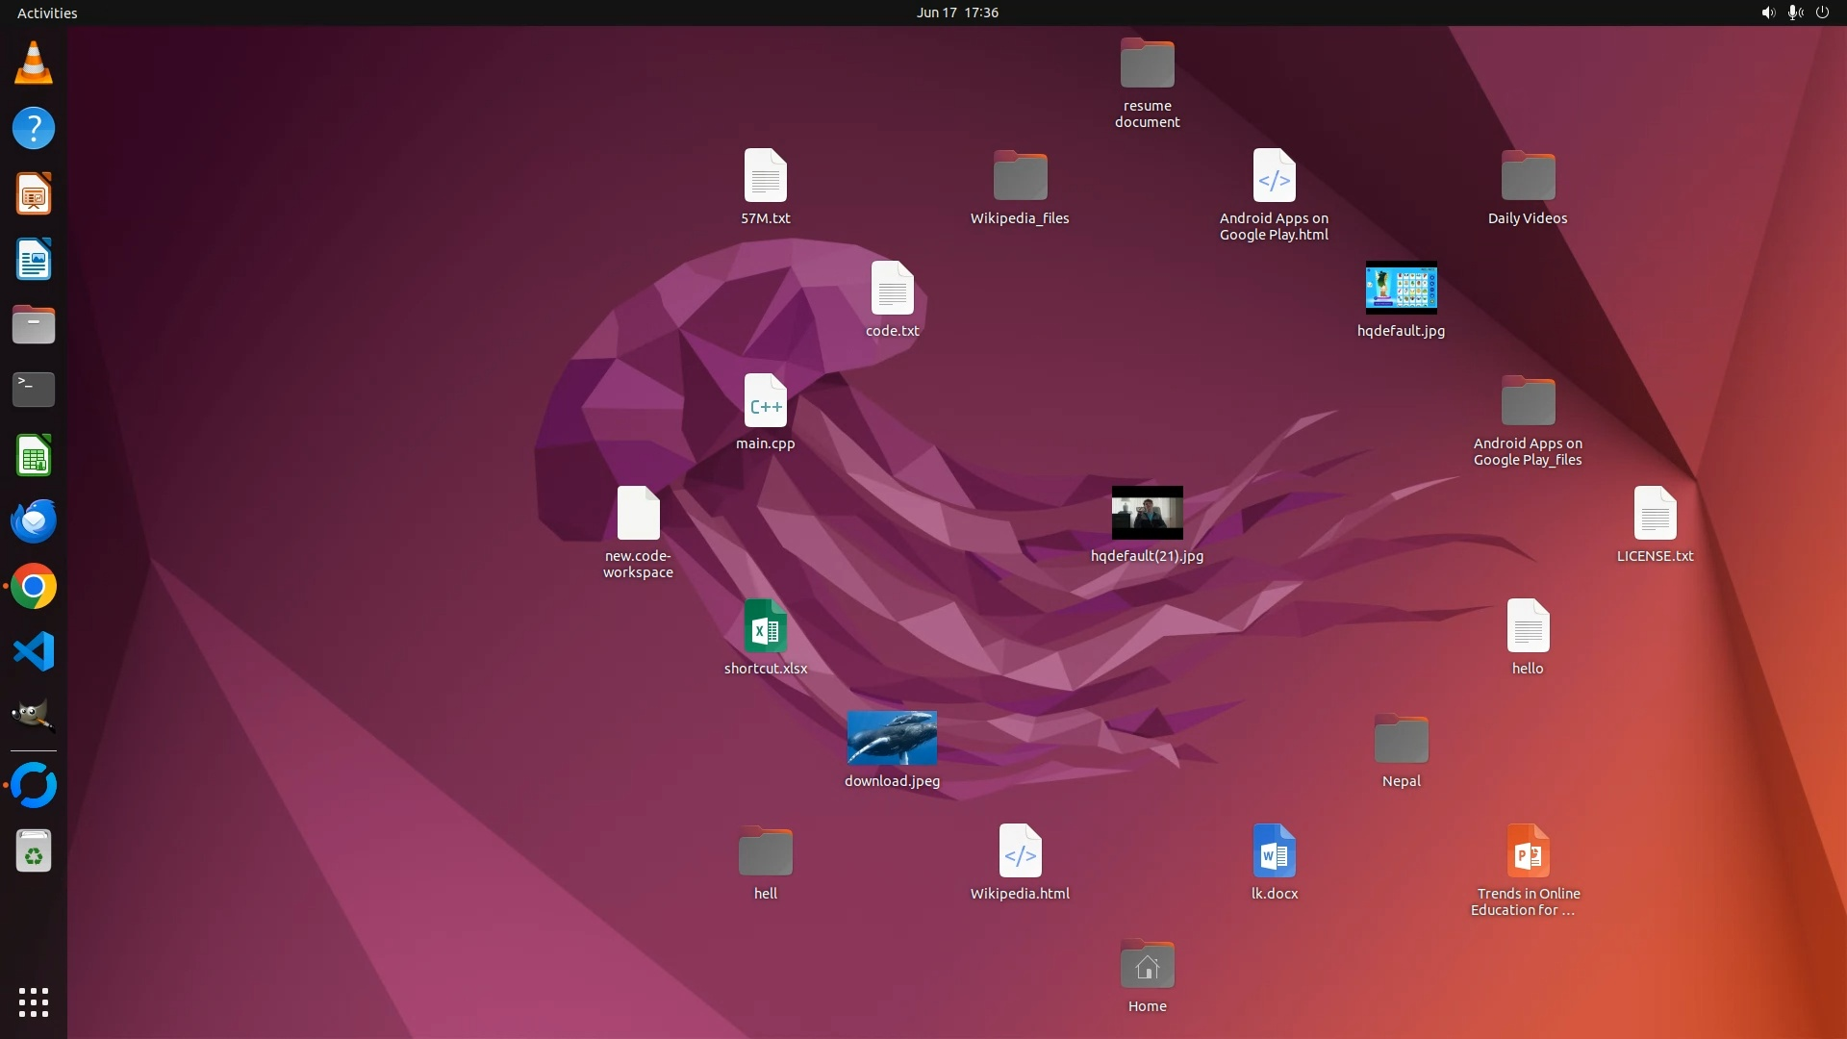Open LibreOffice Writer from dock

(x=34, y=260)
